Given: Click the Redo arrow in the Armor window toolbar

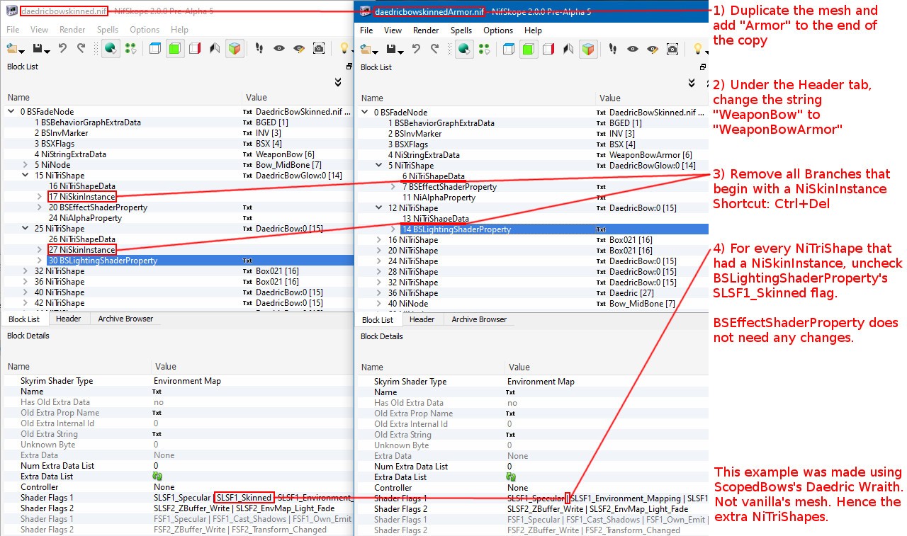Looking at the screenshot, I should point(435,49).
